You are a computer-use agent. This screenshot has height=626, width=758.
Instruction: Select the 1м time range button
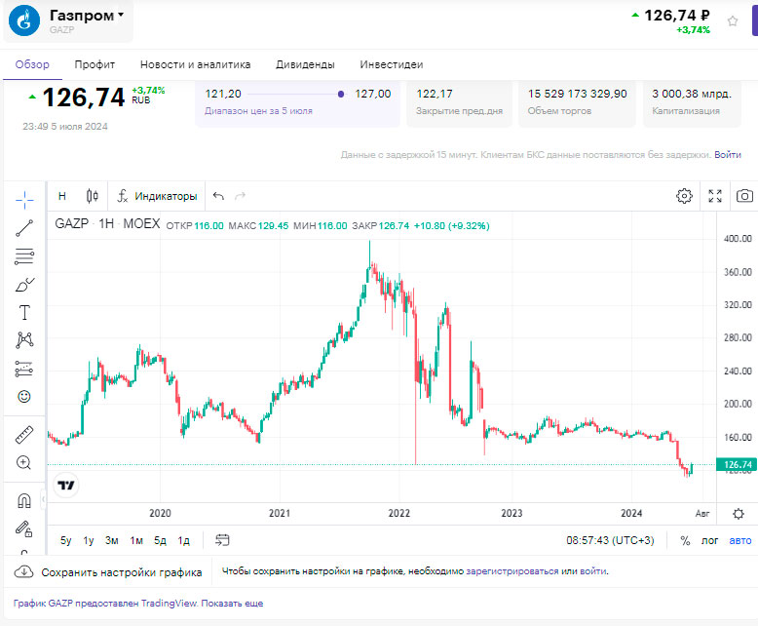tap(136, 540)
